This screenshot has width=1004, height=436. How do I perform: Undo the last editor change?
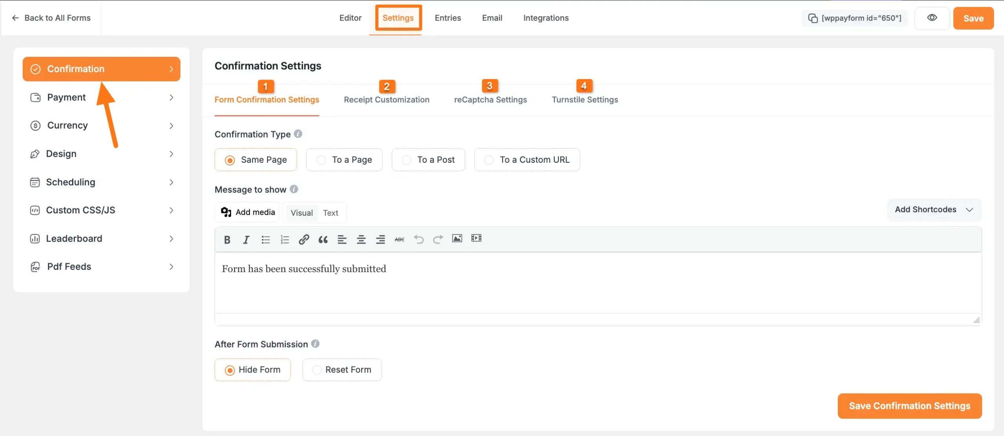point(418,239)
